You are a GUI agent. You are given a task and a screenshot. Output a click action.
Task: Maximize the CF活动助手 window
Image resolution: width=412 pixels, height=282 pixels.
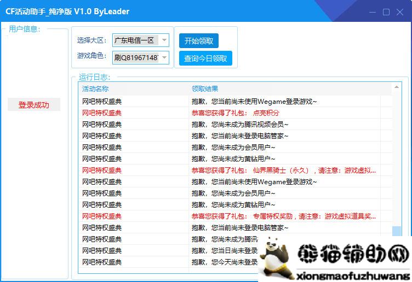coord(386,11)
